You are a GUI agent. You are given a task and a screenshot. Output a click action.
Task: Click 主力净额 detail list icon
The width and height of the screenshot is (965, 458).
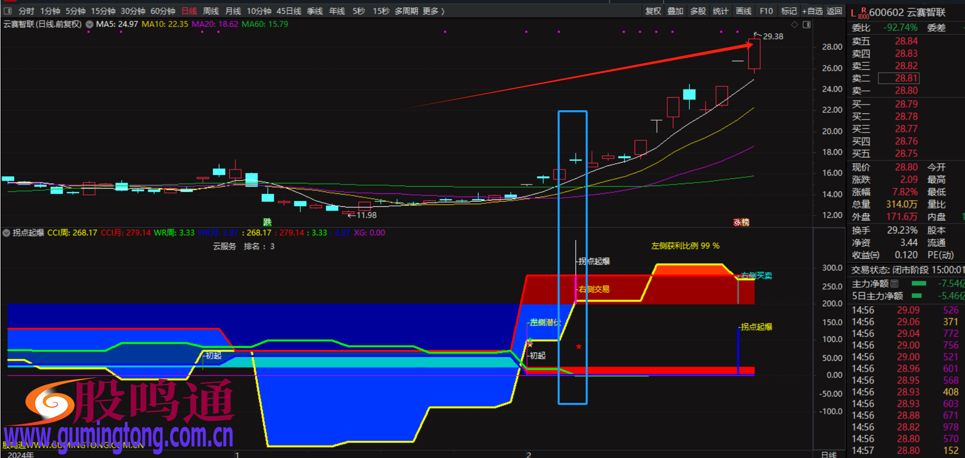pyautogui.click(x=894, y=283)
